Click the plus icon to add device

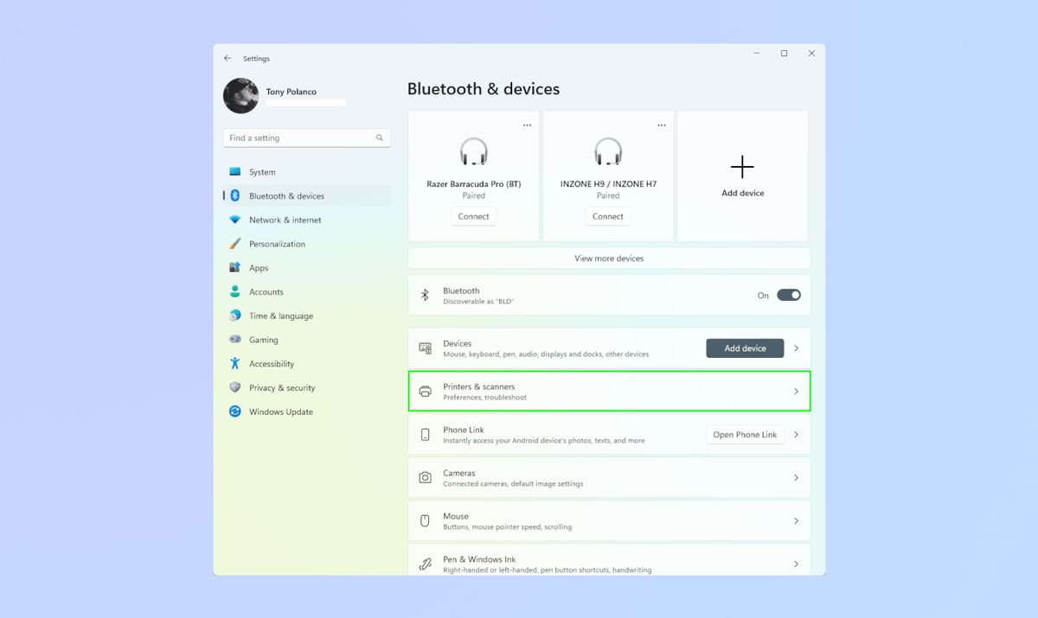pos(742,167)
